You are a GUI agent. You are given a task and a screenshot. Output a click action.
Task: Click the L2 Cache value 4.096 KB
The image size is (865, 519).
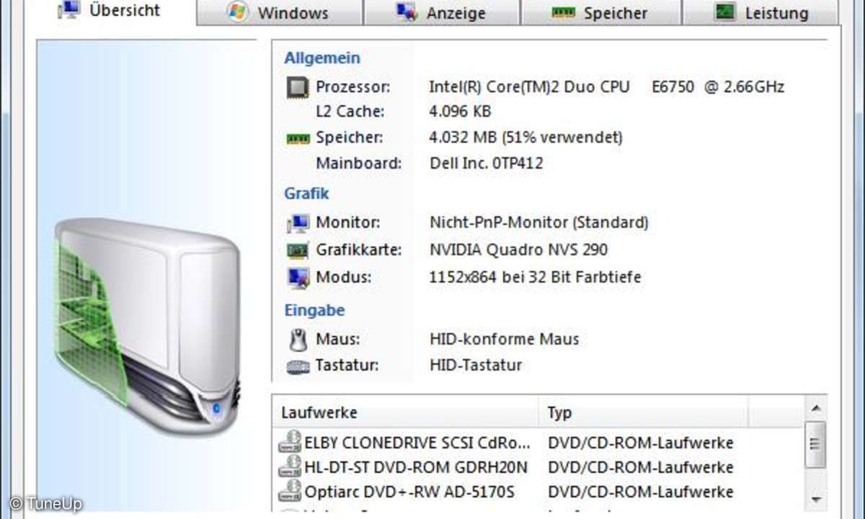(x=460, y=112)
